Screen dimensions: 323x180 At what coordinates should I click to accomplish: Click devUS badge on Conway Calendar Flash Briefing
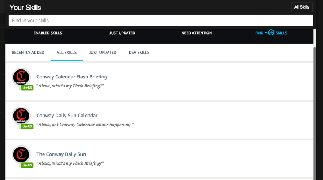[x=27, y=87]
